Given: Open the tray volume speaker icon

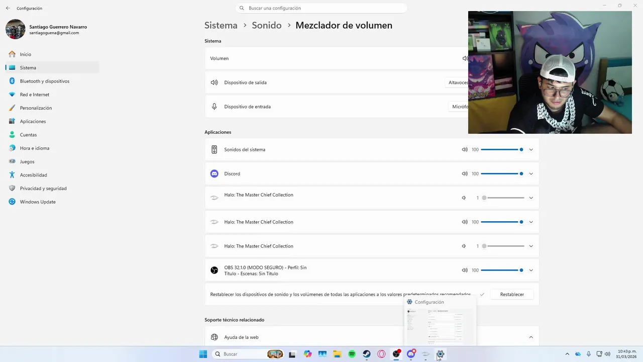Looking at the screenshot, I should point(608,354).
